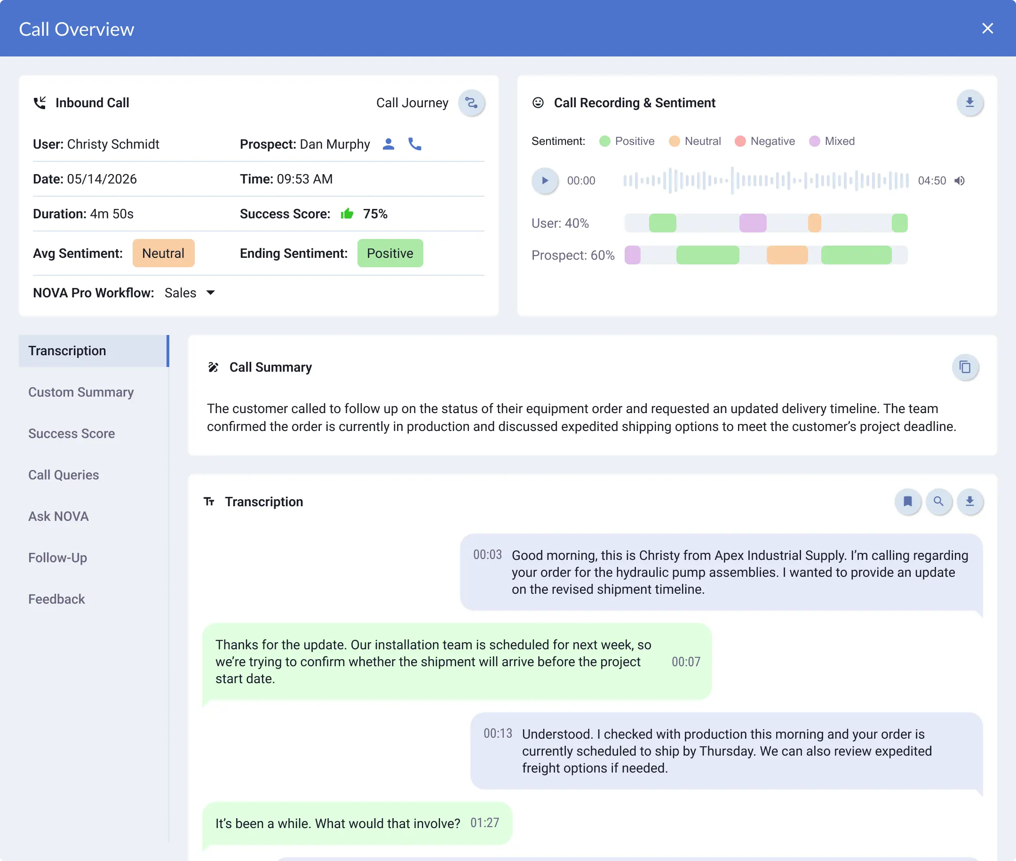The width and height of the screenshot is (1016, 861).
Task: Click the Mixed sentiment legend dot
Action: (815, 141)
